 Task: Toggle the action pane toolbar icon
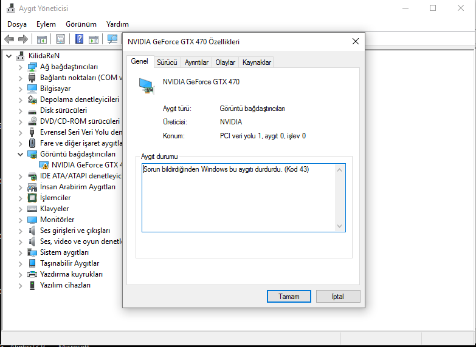pyautogui.click(x=93, y=39)
